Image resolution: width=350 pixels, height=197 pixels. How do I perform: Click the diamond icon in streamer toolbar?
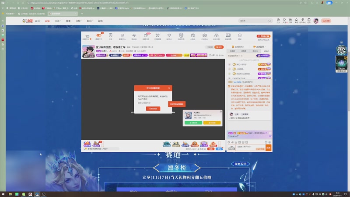click(x=169, y=35)
